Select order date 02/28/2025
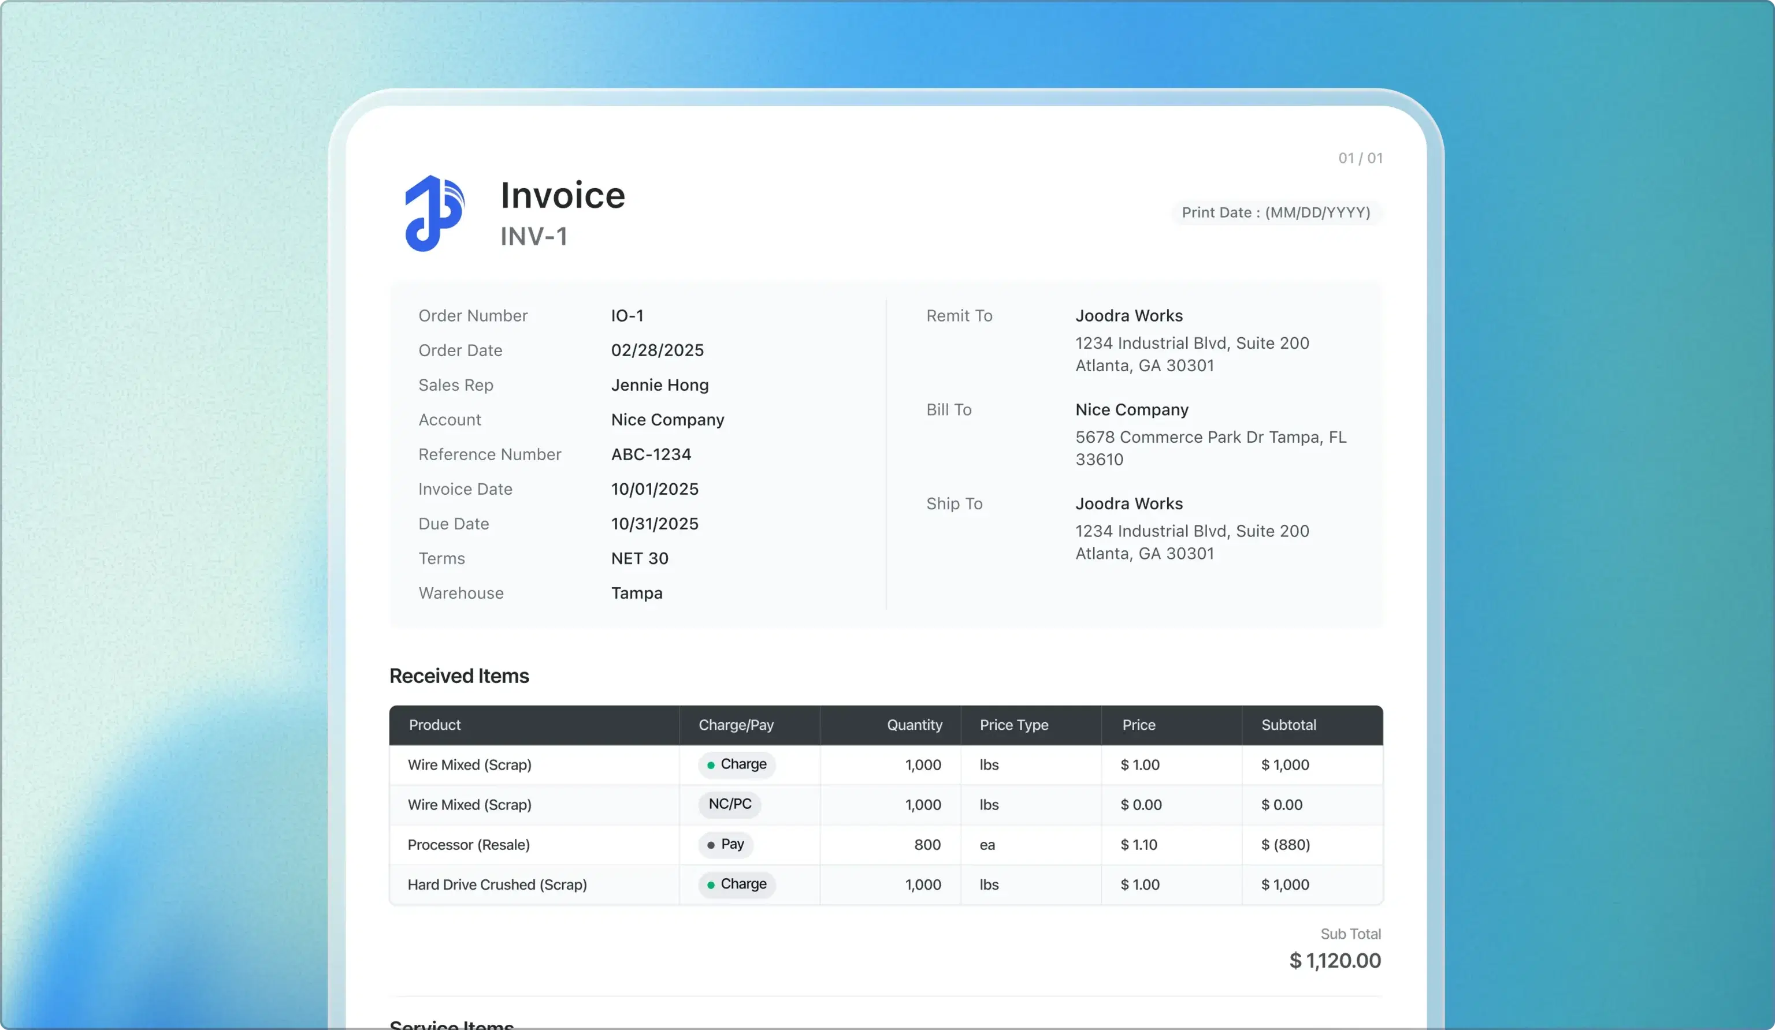This screenshot has height=1030, width=1775. click(x=657, y=350)
